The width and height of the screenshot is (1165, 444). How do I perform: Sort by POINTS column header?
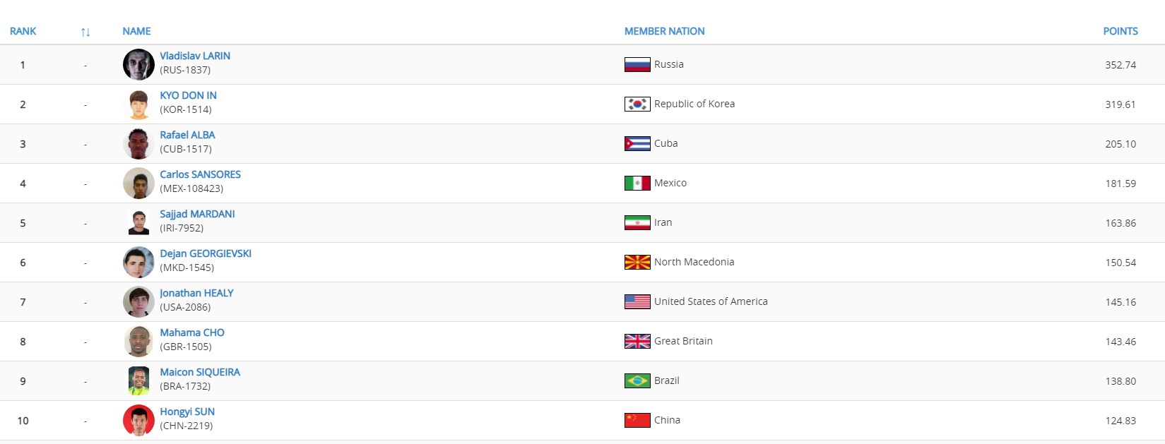click(x=1120, y=31)
